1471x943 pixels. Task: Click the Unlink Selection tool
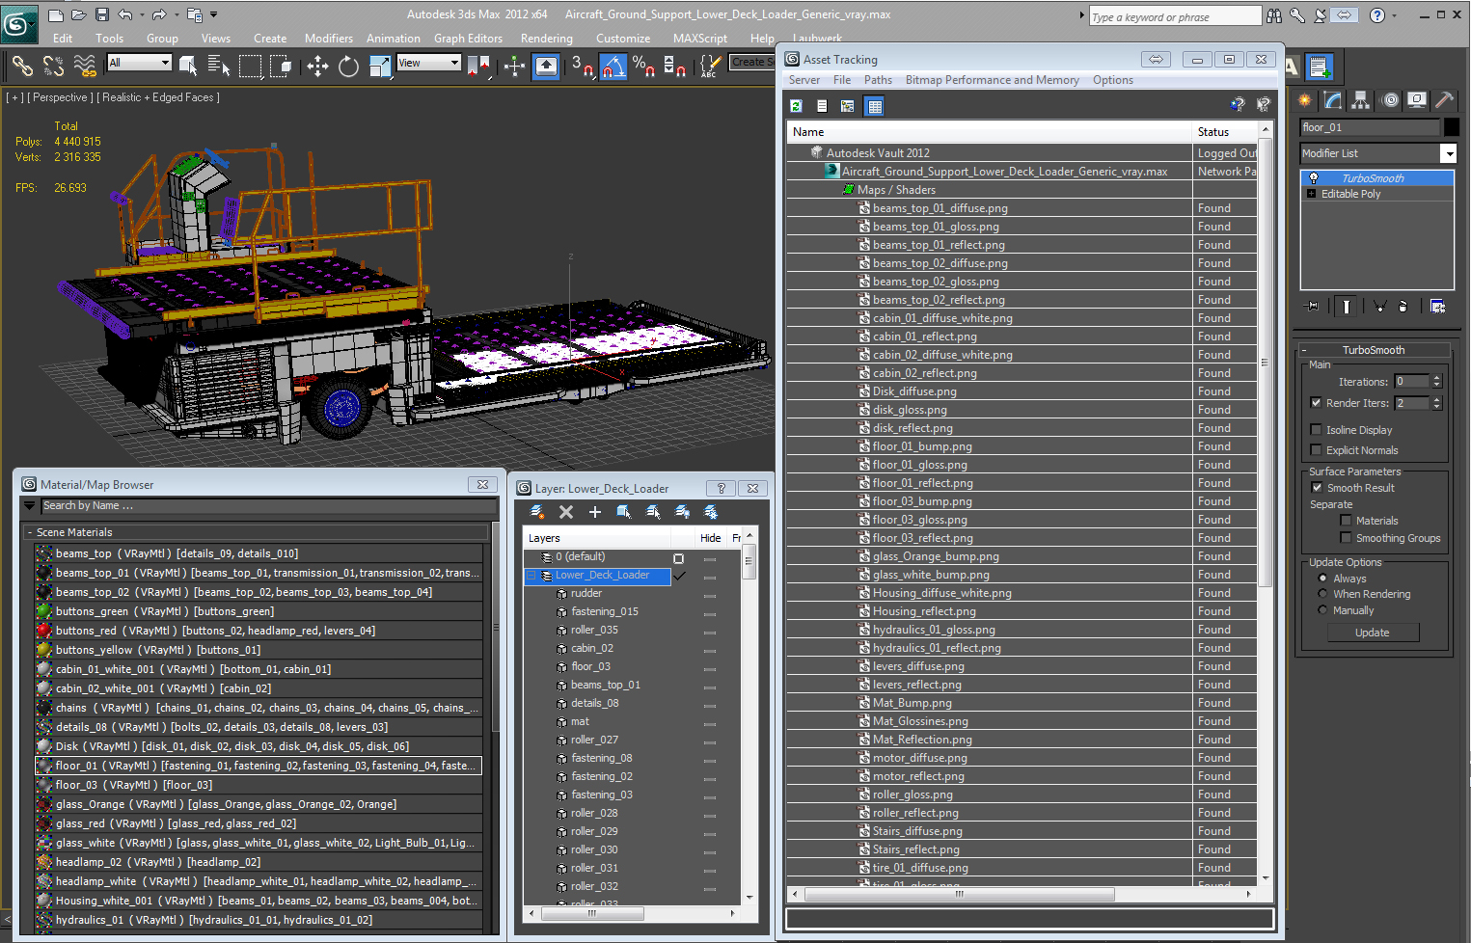tap(54, 66)
